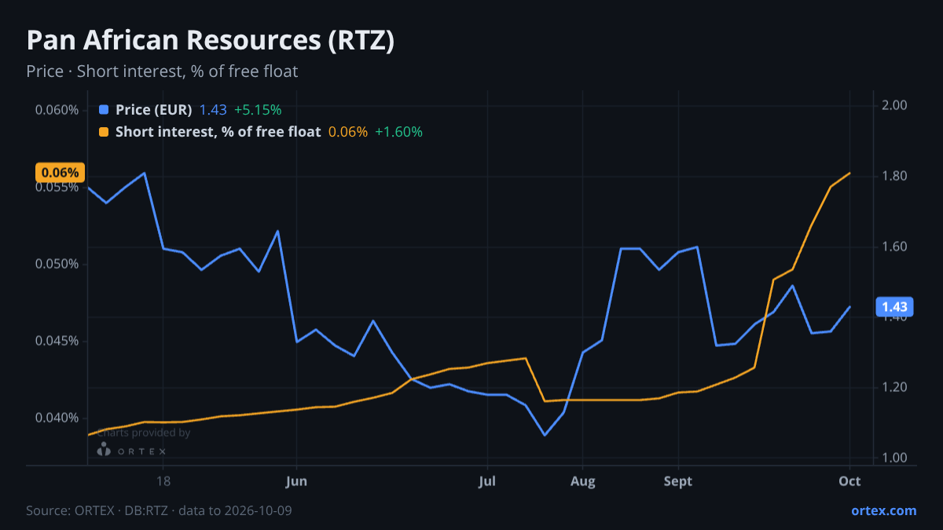Screen dimensions: 943x530
Task: Click the 1.00 right axis label
Action: [895, 459]
